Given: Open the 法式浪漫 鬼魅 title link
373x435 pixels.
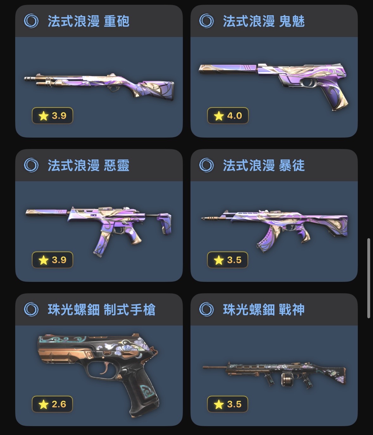Looking at the screenshot, I should pos(264,21).
